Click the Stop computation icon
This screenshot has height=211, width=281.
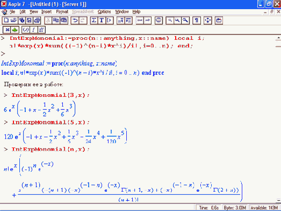[158, 20]
